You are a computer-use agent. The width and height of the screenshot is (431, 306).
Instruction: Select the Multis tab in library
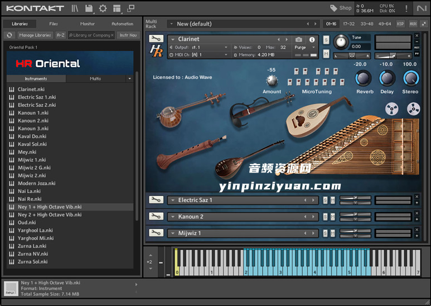tap(95, 79)
